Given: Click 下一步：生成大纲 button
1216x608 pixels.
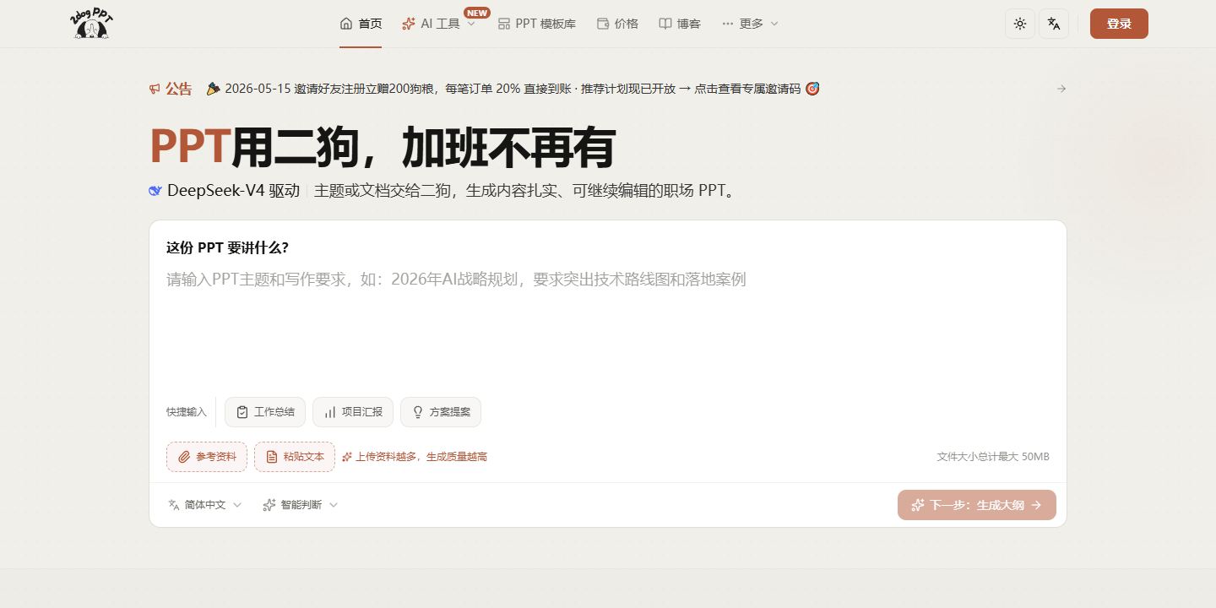Looking at the screenshot, I should [977, 505].
